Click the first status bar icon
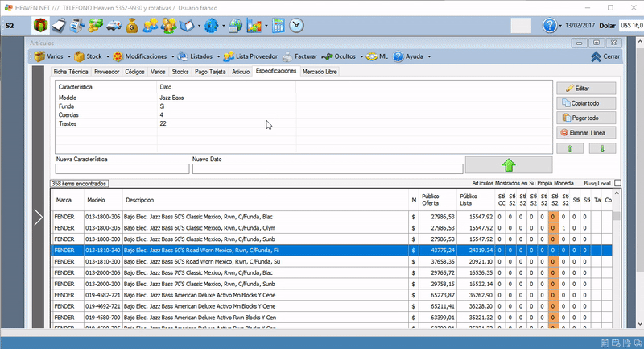 pyautogui.click(x=605, y=343)
